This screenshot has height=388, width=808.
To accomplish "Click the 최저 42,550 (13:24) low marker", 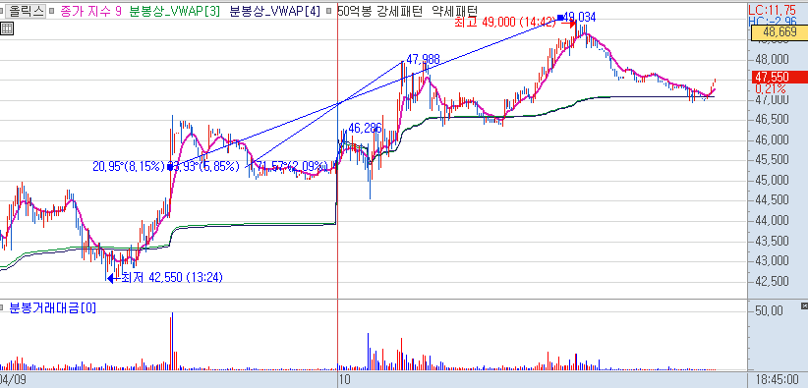I will [172, 277].
